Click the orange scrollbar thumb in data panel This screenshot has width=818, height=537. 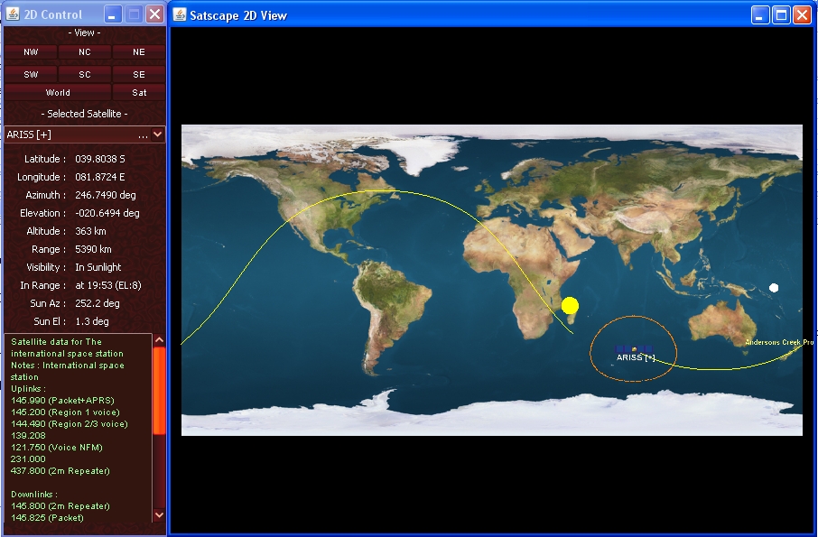pyautogui.click(x=159, y=390)
